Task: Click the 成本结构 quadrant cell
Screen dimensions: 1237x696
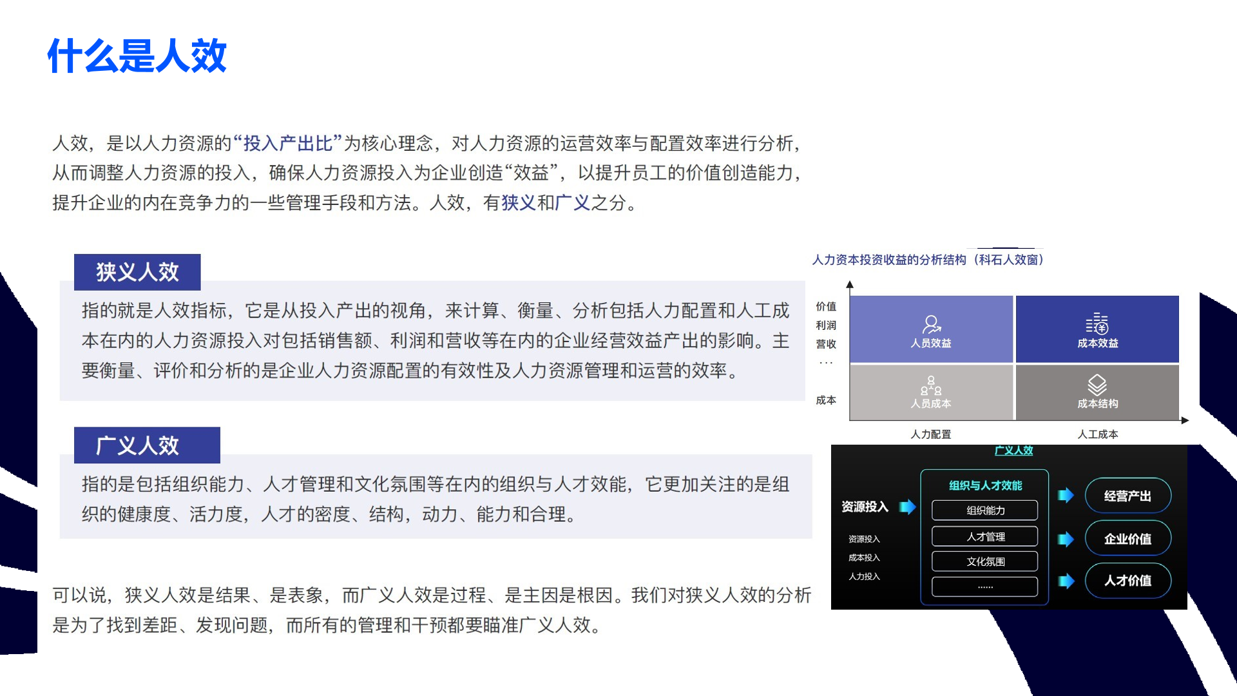Action: pyautogui.click(x=1098, y=392)
